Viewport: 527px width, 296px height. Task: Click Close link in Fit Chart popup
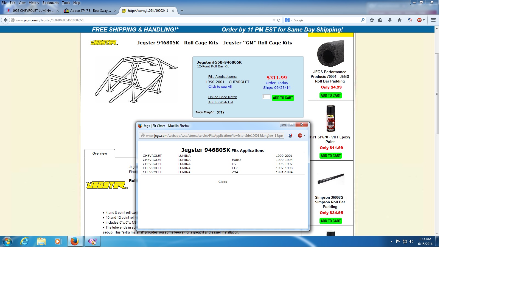click(223, 182)
